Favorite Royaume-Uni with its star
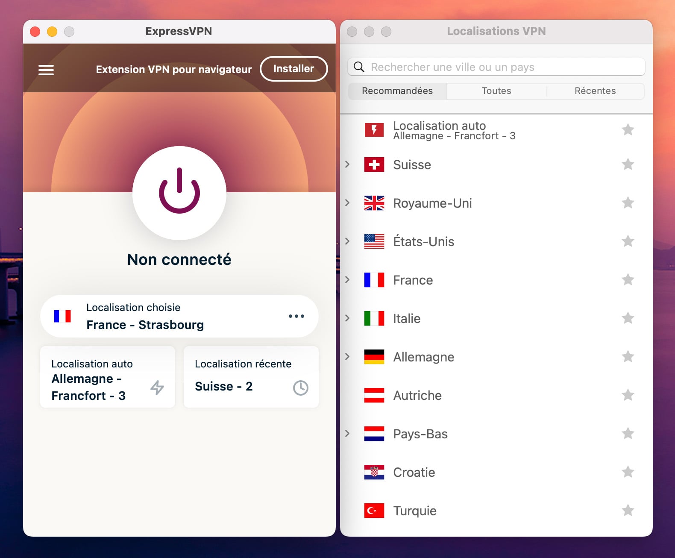Viewport: 675px width, 558px height. (628, 203)
